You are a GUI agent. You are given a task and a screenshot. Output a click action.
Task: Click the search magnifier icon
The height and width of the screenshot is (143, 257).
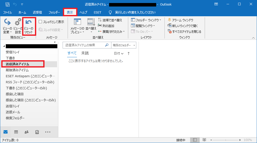[x=107, y=45]
